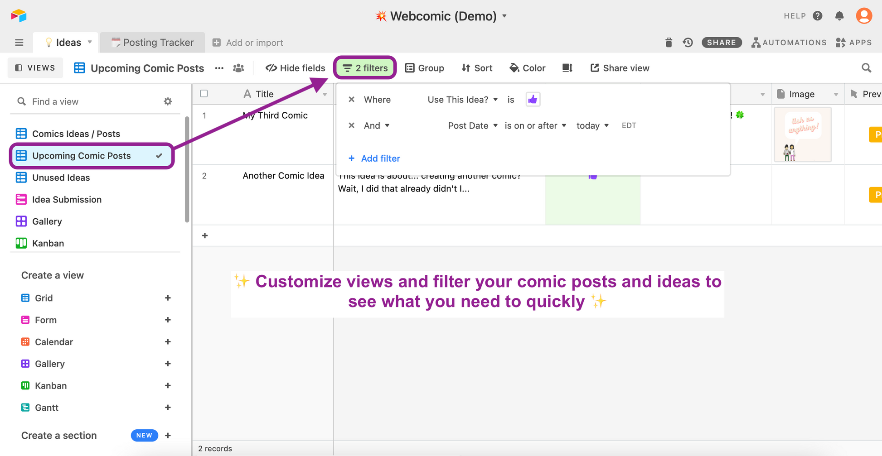Open the 'today' date dropdown
Screen dimensions: 882x456
(x=592, y=125)
